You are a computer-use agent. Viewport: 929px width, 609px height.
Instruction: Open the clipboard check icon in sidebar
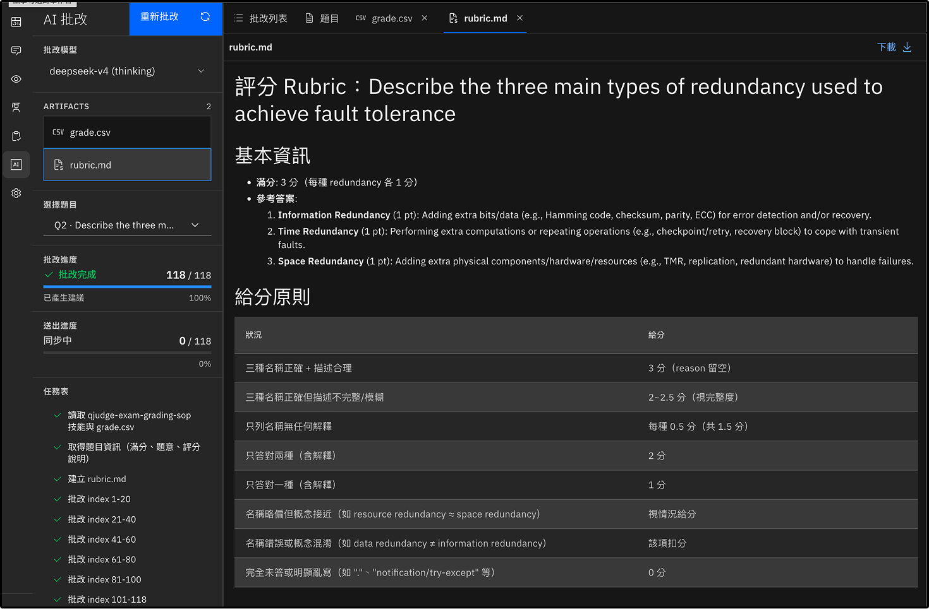click(x=16, y=136)
